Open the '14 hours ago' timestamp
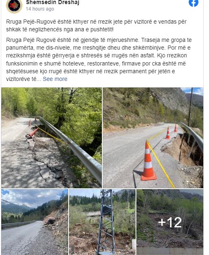This screenshot has height=255, width=209. [40, 9]
